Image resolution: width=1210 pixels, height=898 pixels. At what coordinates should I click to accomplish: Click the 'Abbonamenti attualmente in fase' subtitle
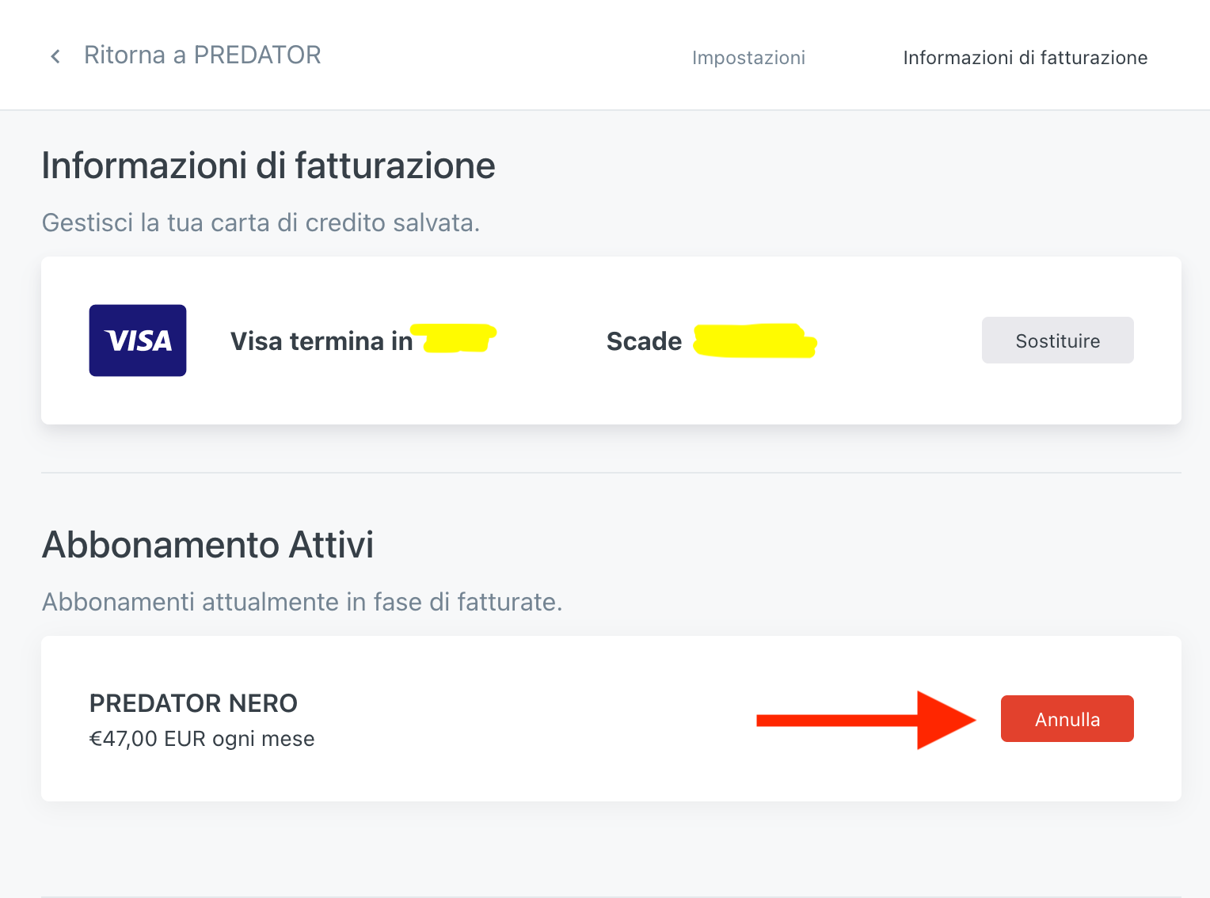pos(302,603)
